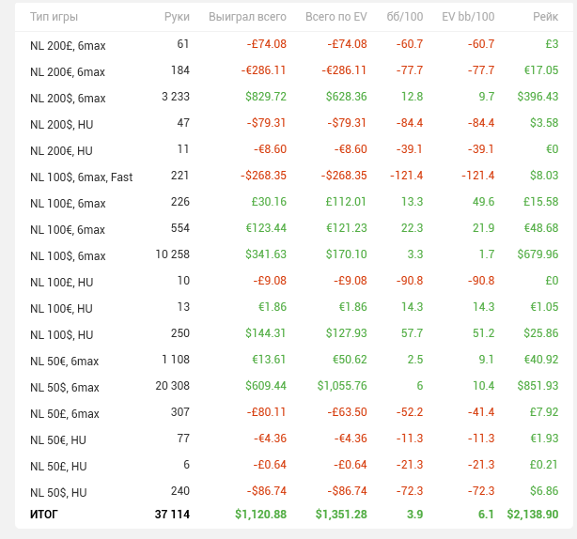The image size is (577, 539).
Task: Open the NL 200$, 6max game type
Action: (x=68, y=98)
